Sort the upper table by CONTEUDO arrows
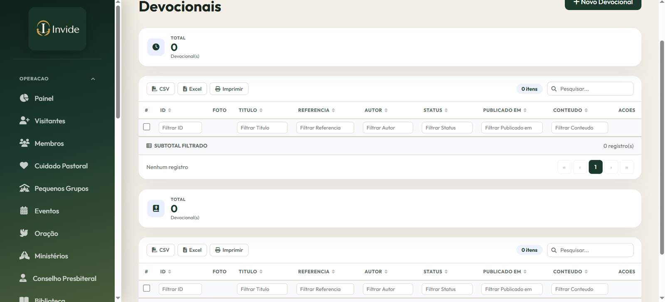The width and height of the screenshot is (665, 302). coord(586,110)
